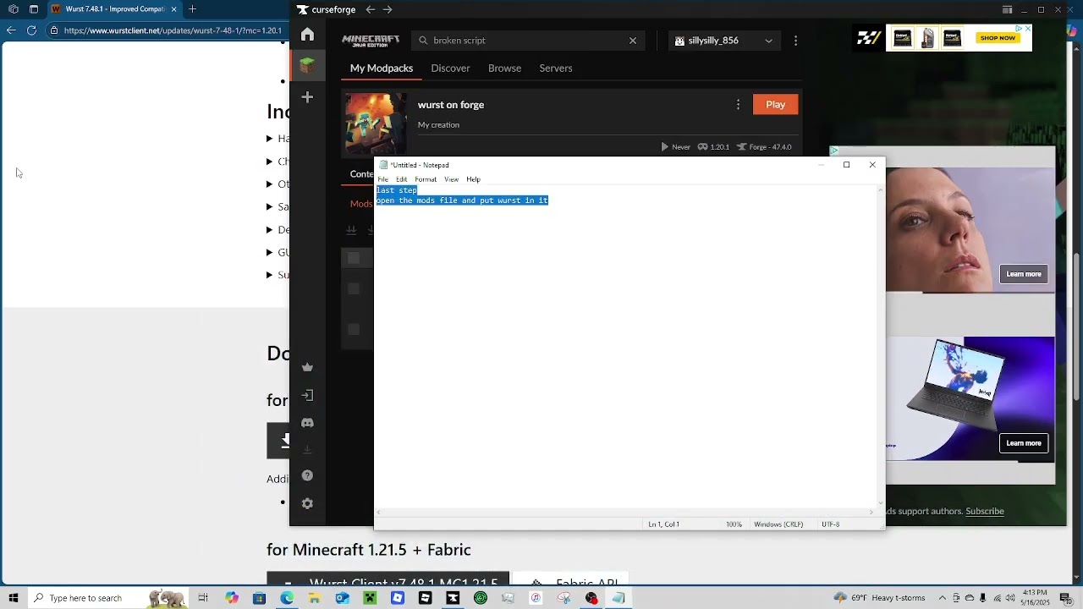Screen dimensions: 1083x609
Task: Go back using CurseForge title bar arrow
Action: [371, 9]
